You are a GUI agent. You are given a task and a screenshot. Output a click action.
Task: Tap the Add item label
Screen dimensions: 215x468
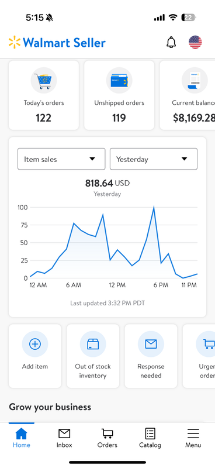[x=35, y=367]
